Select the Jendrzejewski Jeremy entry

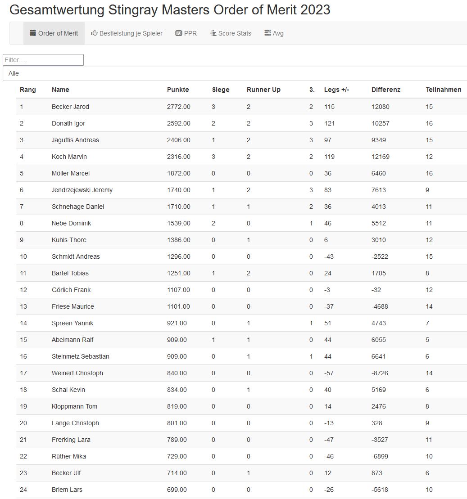(82, 190)
